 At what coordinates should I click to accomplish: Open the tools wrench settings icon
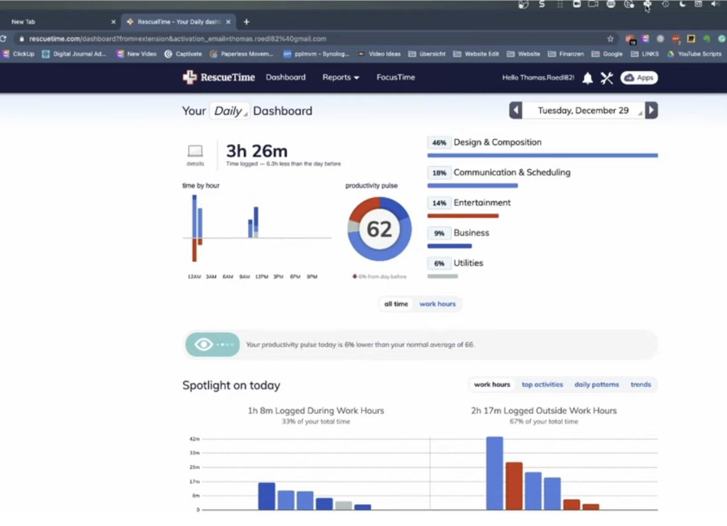click(606, 78)
